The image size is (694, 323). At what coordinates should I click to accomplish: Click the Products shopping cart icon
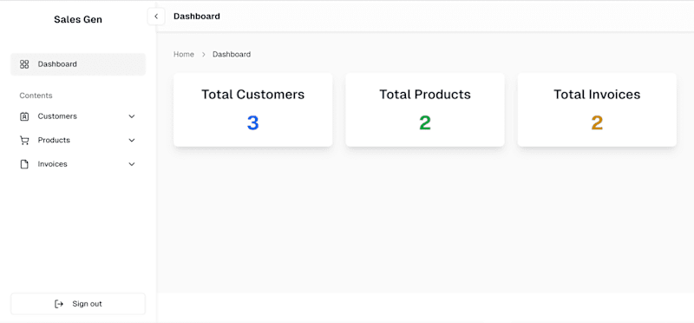tap(24, 141)
